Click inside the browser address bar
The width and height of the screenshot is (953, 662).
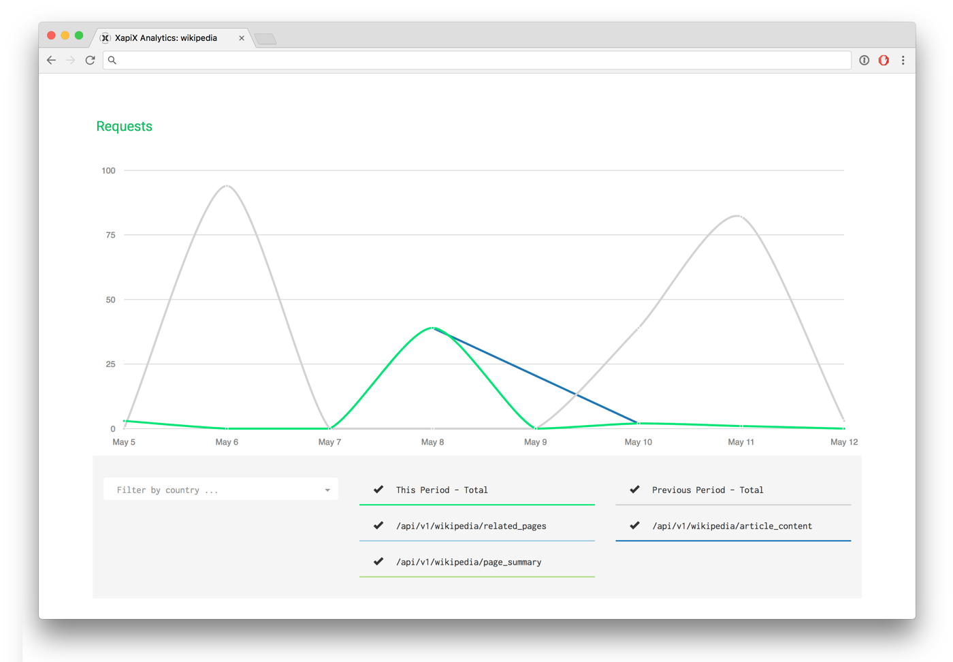tap(476, 60)
